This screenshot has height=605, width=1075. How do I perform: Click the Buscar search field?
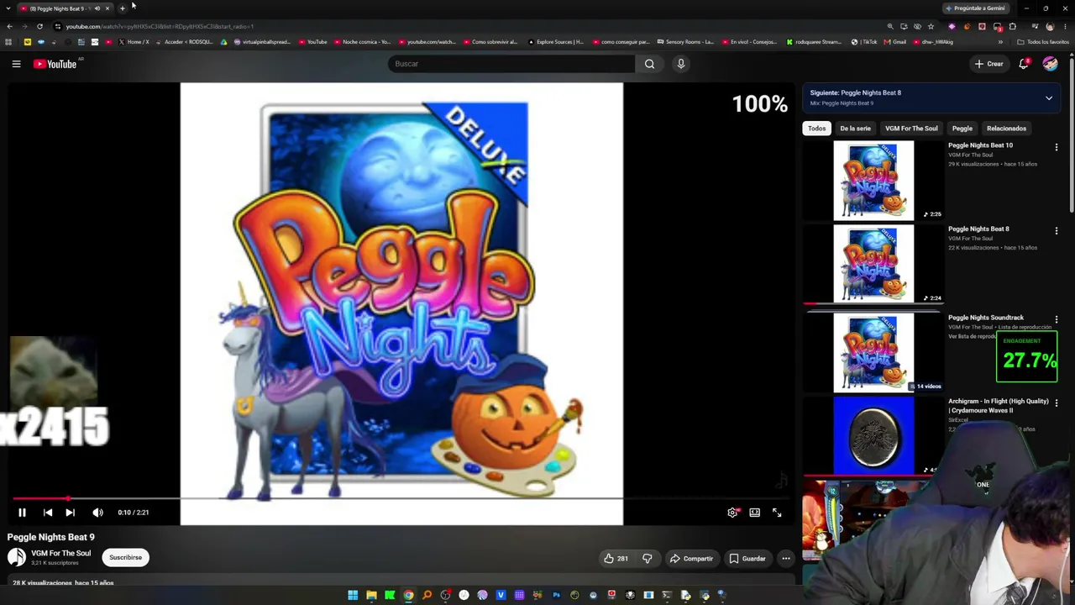[x=511, y=64]
